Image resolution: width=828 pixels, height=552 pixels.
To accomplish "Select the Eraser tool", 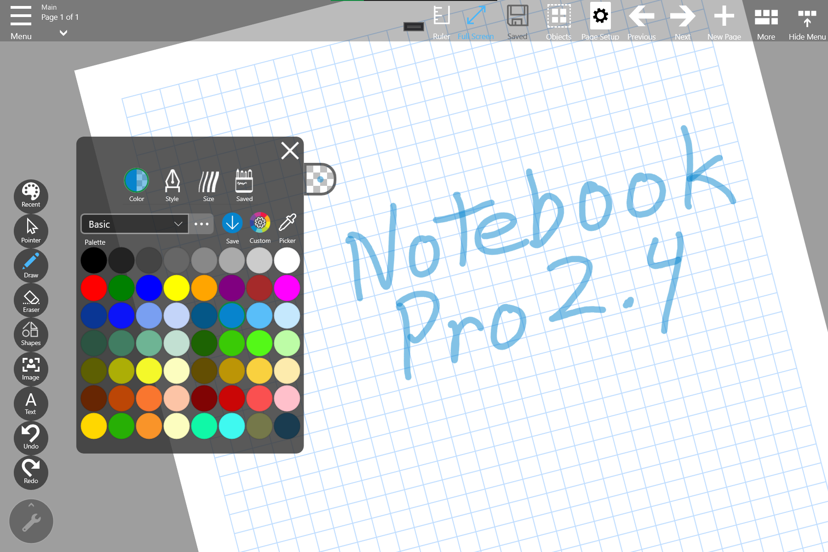I will coord(31,300).
